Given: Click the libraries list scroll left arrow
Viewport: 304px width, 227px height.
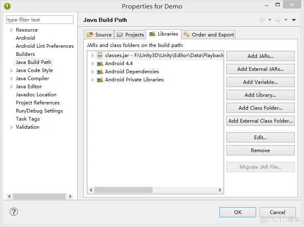Looking at the screenshot, I should tap(91, 190).
